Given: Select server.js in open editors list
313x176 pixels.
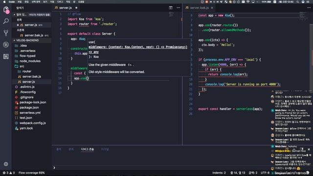Looking at the screenshot, I should [x=31, y=25].
